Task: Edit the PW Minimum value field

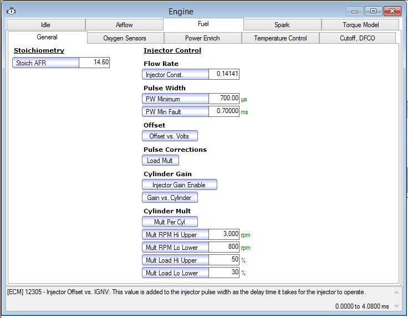Action: coord(224,99)
